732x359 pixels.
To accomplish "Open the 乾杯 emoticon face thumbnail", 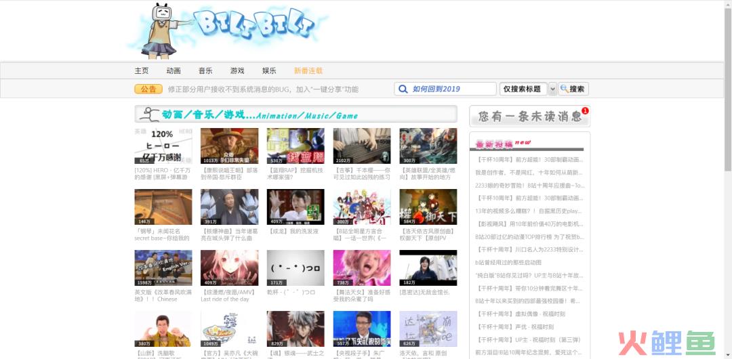I will pyautogui.click(x=296, y=268).
